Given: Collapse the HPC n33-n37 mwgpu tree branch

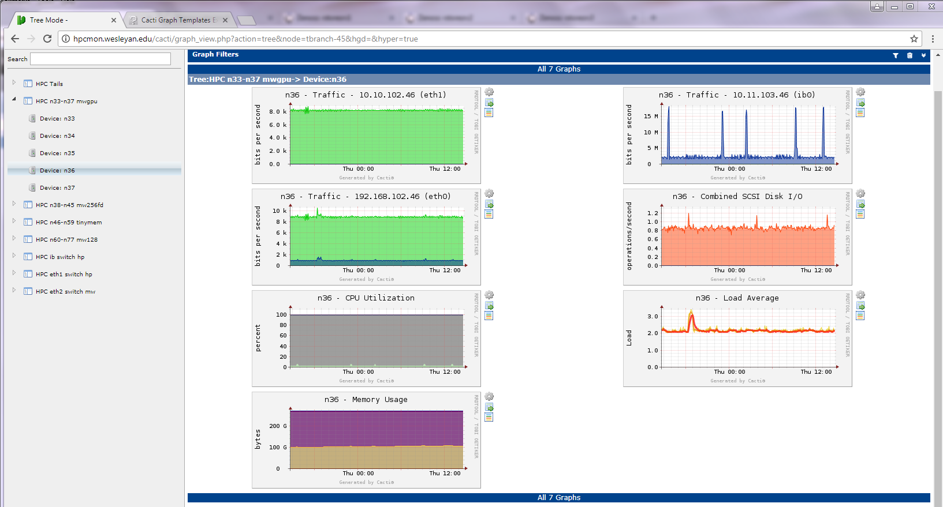Looking at the screenshot, I should tap(14, 99).
